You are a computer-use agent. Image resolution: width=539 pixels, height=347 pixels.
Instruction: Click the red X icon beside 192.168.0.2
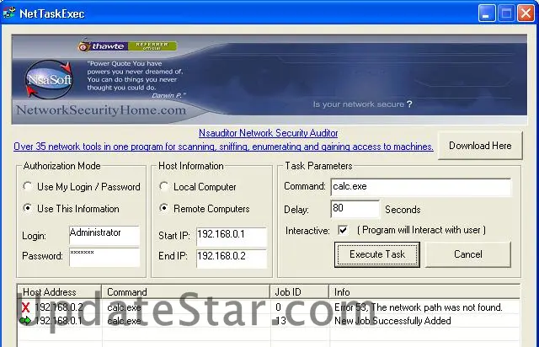click(25, 307)
